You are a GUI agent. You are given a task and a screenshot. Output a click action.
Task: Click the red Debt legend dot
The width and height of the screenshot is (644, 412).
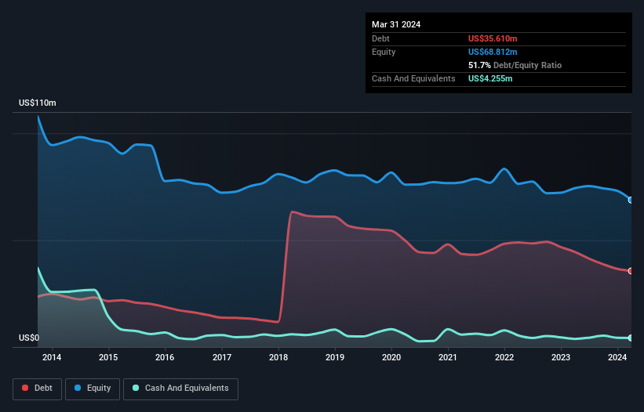(25, 388)
